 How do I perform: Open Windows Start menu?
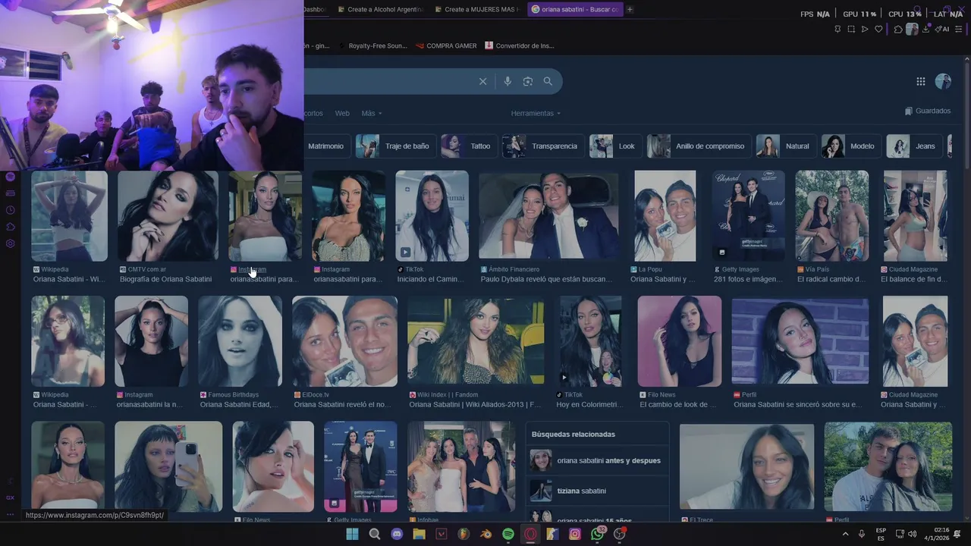click(352, 534)
